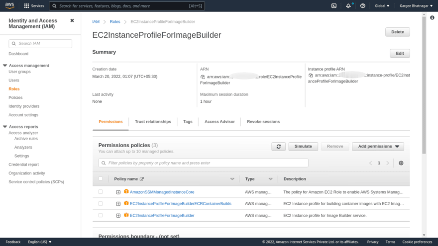Click the magnifier icon in the top search bar
The height and width of the screenshot is (246, 438).
(54, 6)
